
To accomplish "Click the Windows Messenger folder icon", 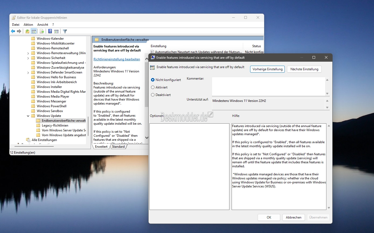I will point(33,101).
